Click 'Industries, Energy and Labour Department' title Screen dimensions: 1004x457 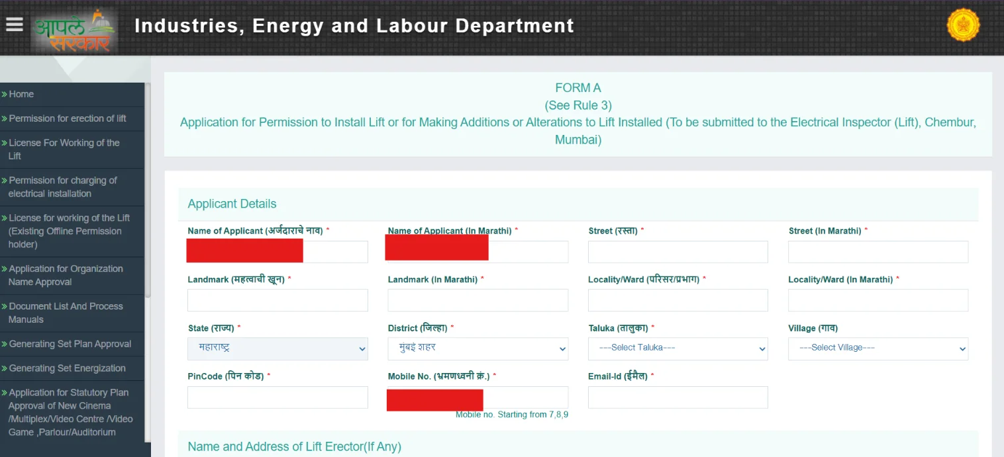[354, 26]
